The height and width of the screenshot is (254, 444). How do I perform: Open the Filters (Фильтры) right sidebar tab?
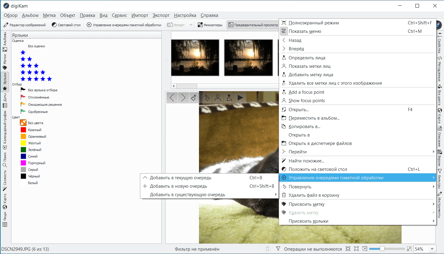point(440,179)
